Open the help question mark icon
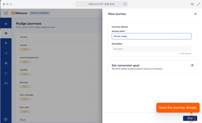The width and height of the screenshot is (202, 123). coord(6,119)
